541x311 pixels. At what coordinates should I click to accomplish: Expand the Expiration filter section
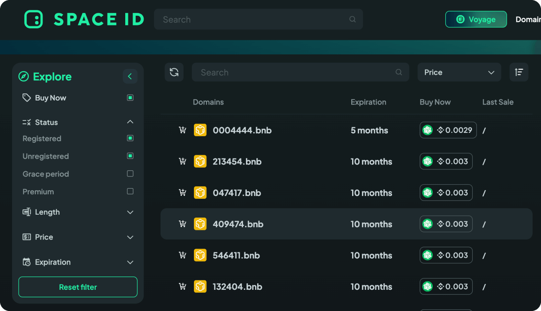[x=130, y=262]
